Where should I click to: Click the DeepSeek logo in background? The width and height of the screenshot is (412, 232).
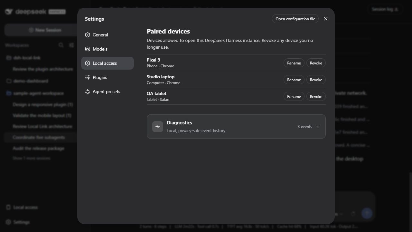[x=35, y=12]
